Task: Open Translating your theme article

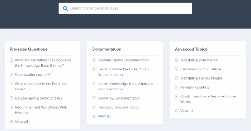Action: coord(199,60)
